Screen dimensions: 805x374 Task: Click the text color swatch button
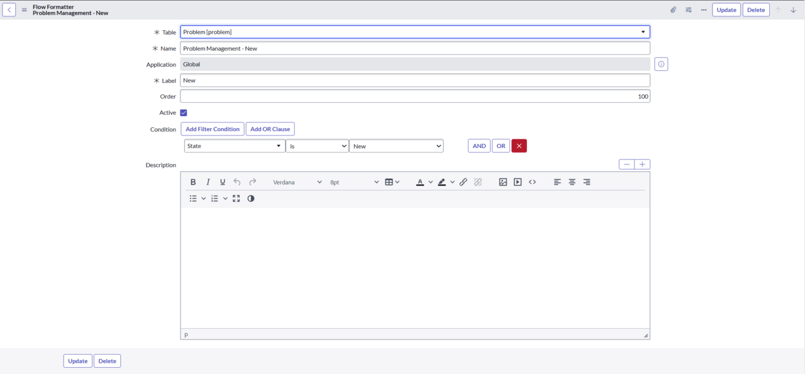420,182
